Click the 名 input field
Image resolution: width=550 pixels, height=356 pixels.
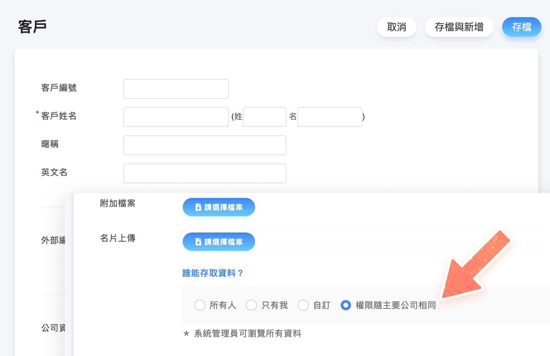click(330, 117)
